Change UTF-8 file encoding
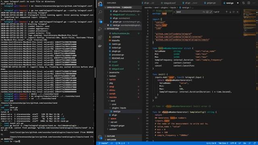Screen dimensions: 258x145 [233, 143]
